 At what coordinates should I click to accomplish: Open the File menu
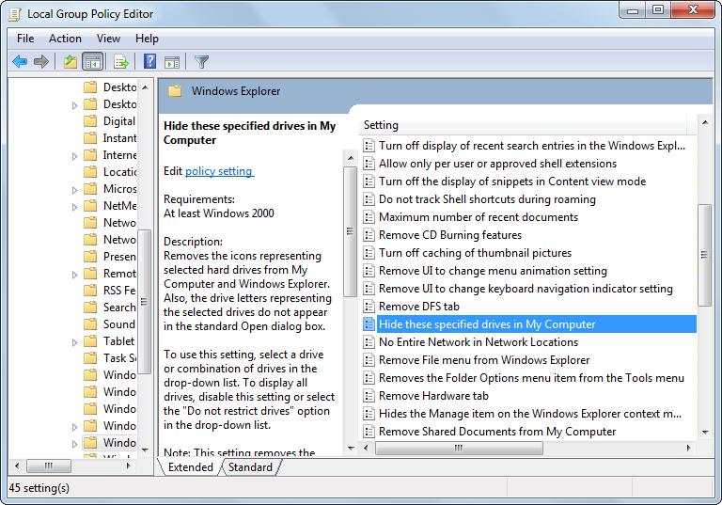click(x=25, y=39)
